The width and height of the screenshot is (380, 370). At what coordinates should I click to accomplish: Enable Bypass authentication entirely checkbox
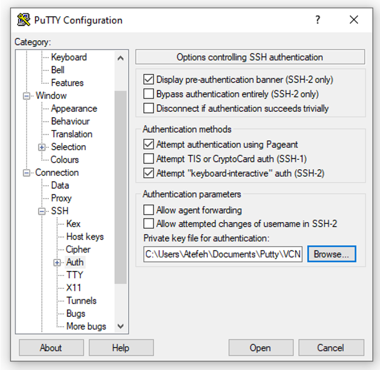click(149, 94)
